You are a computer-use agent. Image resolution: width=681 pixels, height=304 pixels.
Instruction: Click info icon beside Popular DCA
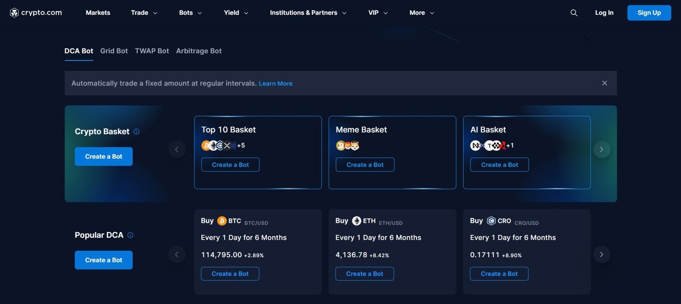[x=130, y=235]
